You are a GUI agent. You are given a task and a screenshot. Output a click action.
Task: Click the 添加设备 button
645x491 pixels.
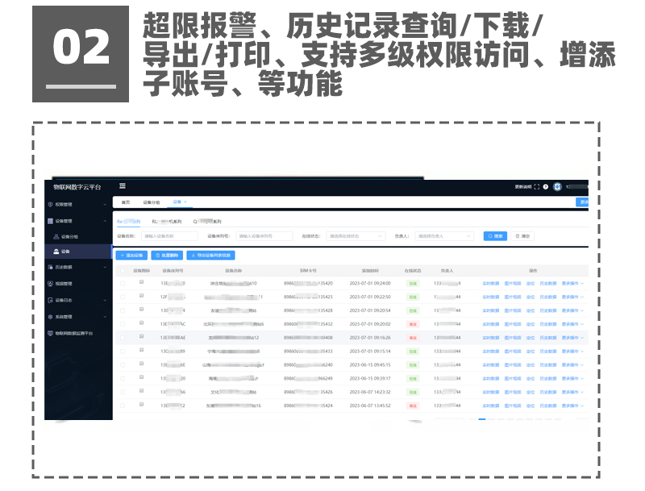pos(131,256)
